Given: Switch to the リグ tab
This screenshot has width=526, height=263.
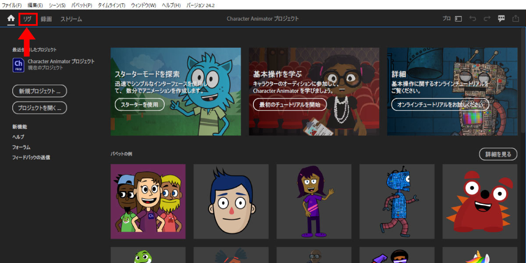Looking at the screenshot, I should tap(28, 19).
